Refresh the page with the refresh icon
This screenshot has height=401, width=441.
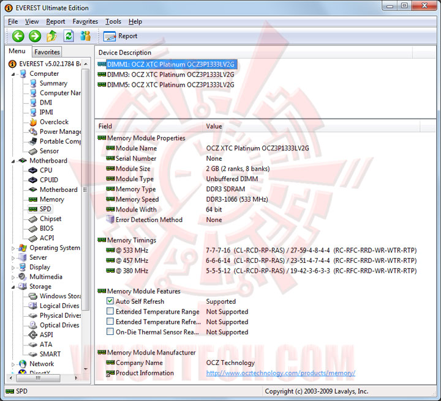69,36
